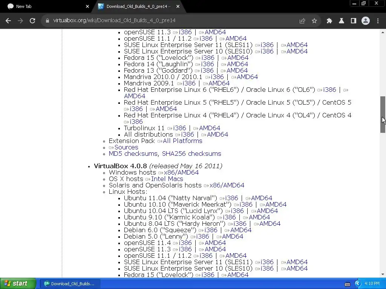Image resolution: width=386 pixels, height=289 pixels.
Task: Click i386 for All distributions
Action: (x=187, y=134)
